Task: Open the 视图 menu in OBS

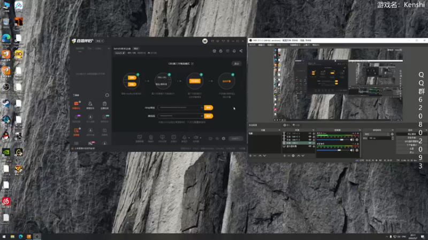Action: click(x=271, y=45)
